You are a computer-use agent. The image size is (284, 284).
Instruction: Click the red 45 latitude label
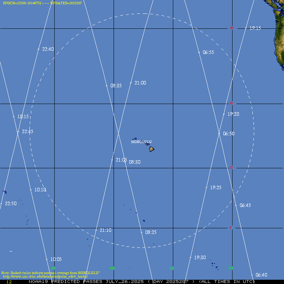click(x=231, y=28)
